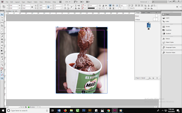Open the Scale Y percentage dropdown

tap(46, 8)
